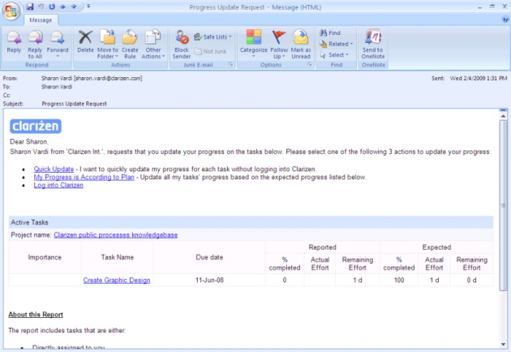
Task: Click Send to OneNote
Action: 373,45
